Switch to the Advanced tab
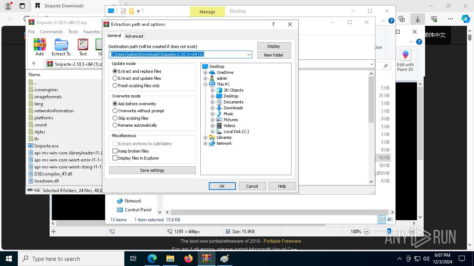The width and height of the screenshot is (474, 266). tap(134, 36)
